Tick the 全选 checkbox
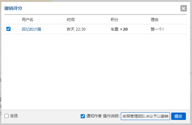This screenshot has height=125, width=192. click(6, 116)
